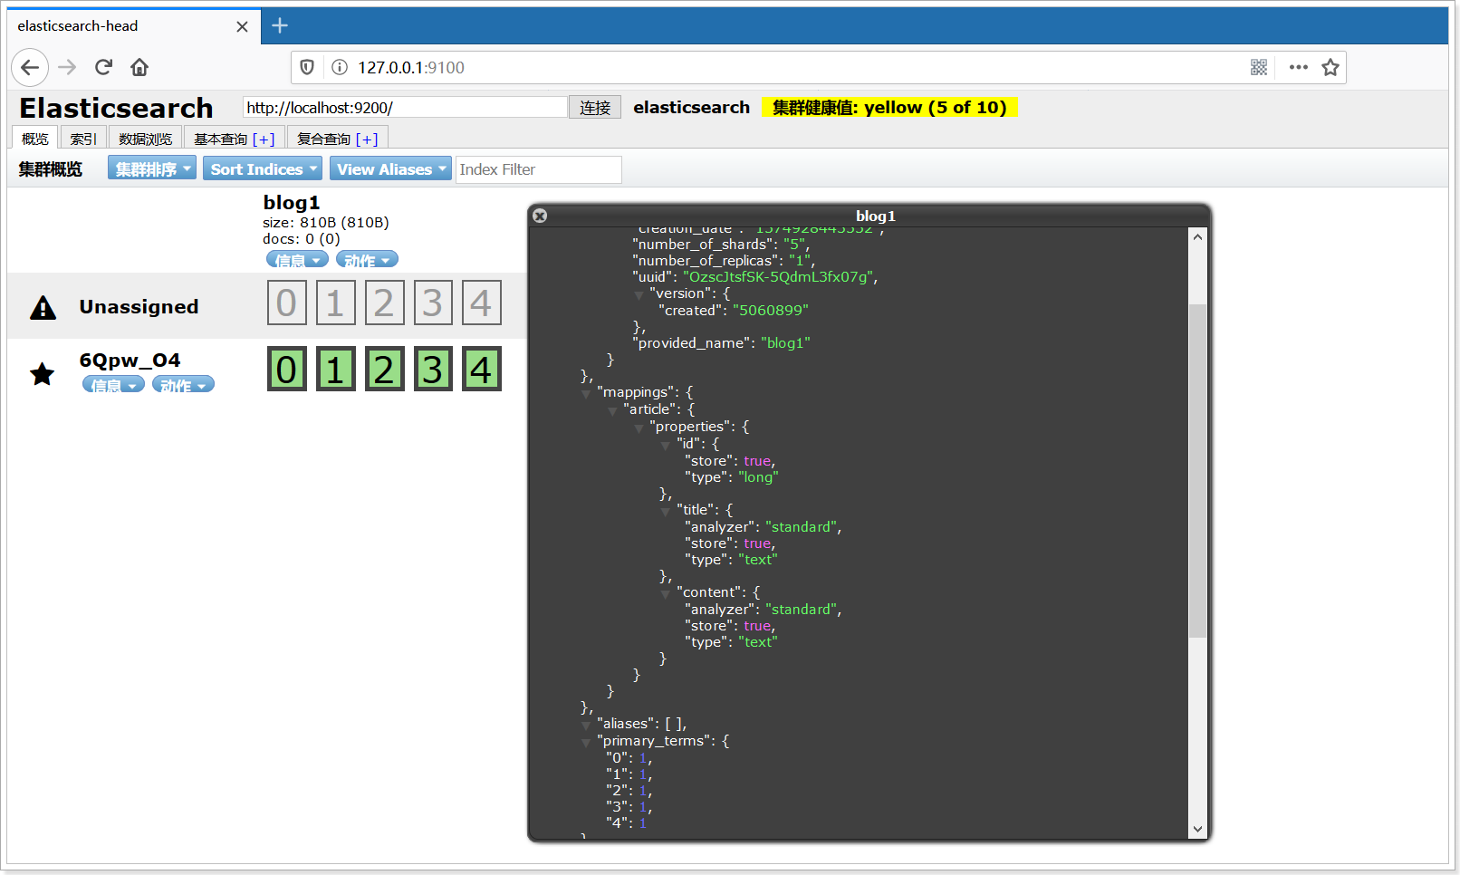1460x875 pixels.
Task: Go to browser home page icon
Action: [139, 67]
